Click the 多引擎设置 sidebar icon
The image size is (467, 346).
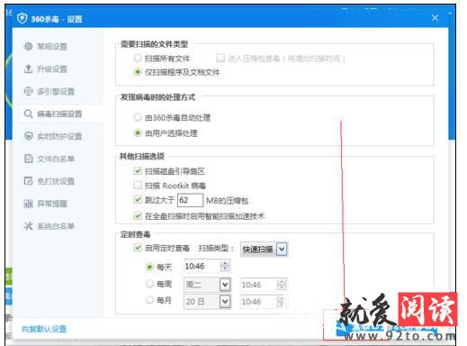(28, 91)
